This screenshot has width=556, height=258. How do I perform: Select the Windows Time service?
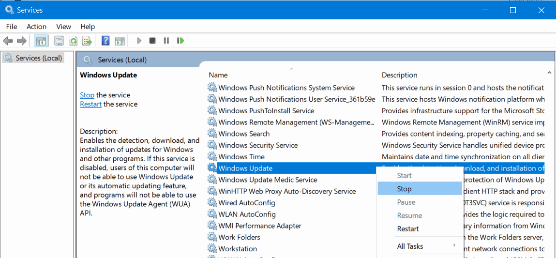click(241, 156)
